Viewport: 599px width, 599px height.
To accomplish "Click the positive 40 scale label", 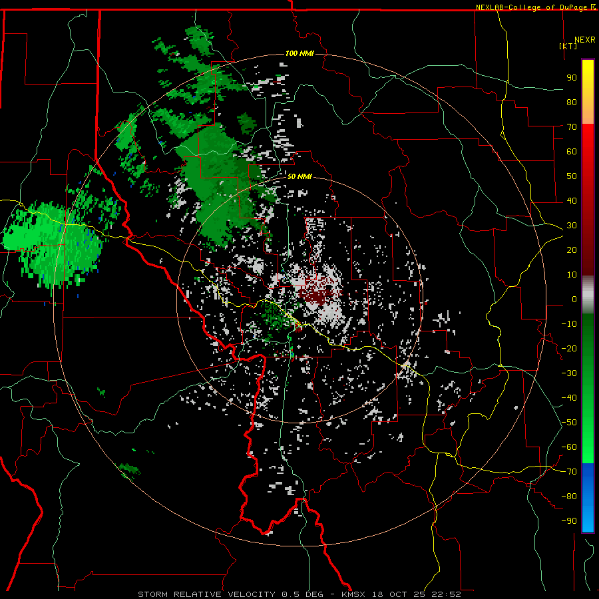I will click(572, 201).
